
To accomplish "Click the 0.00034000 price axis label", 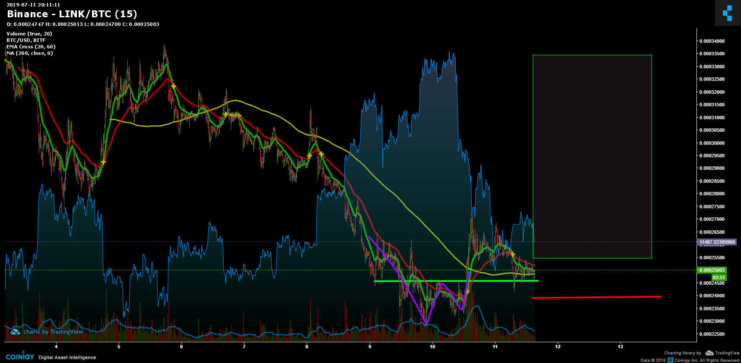I will click(x=712, y=41).
